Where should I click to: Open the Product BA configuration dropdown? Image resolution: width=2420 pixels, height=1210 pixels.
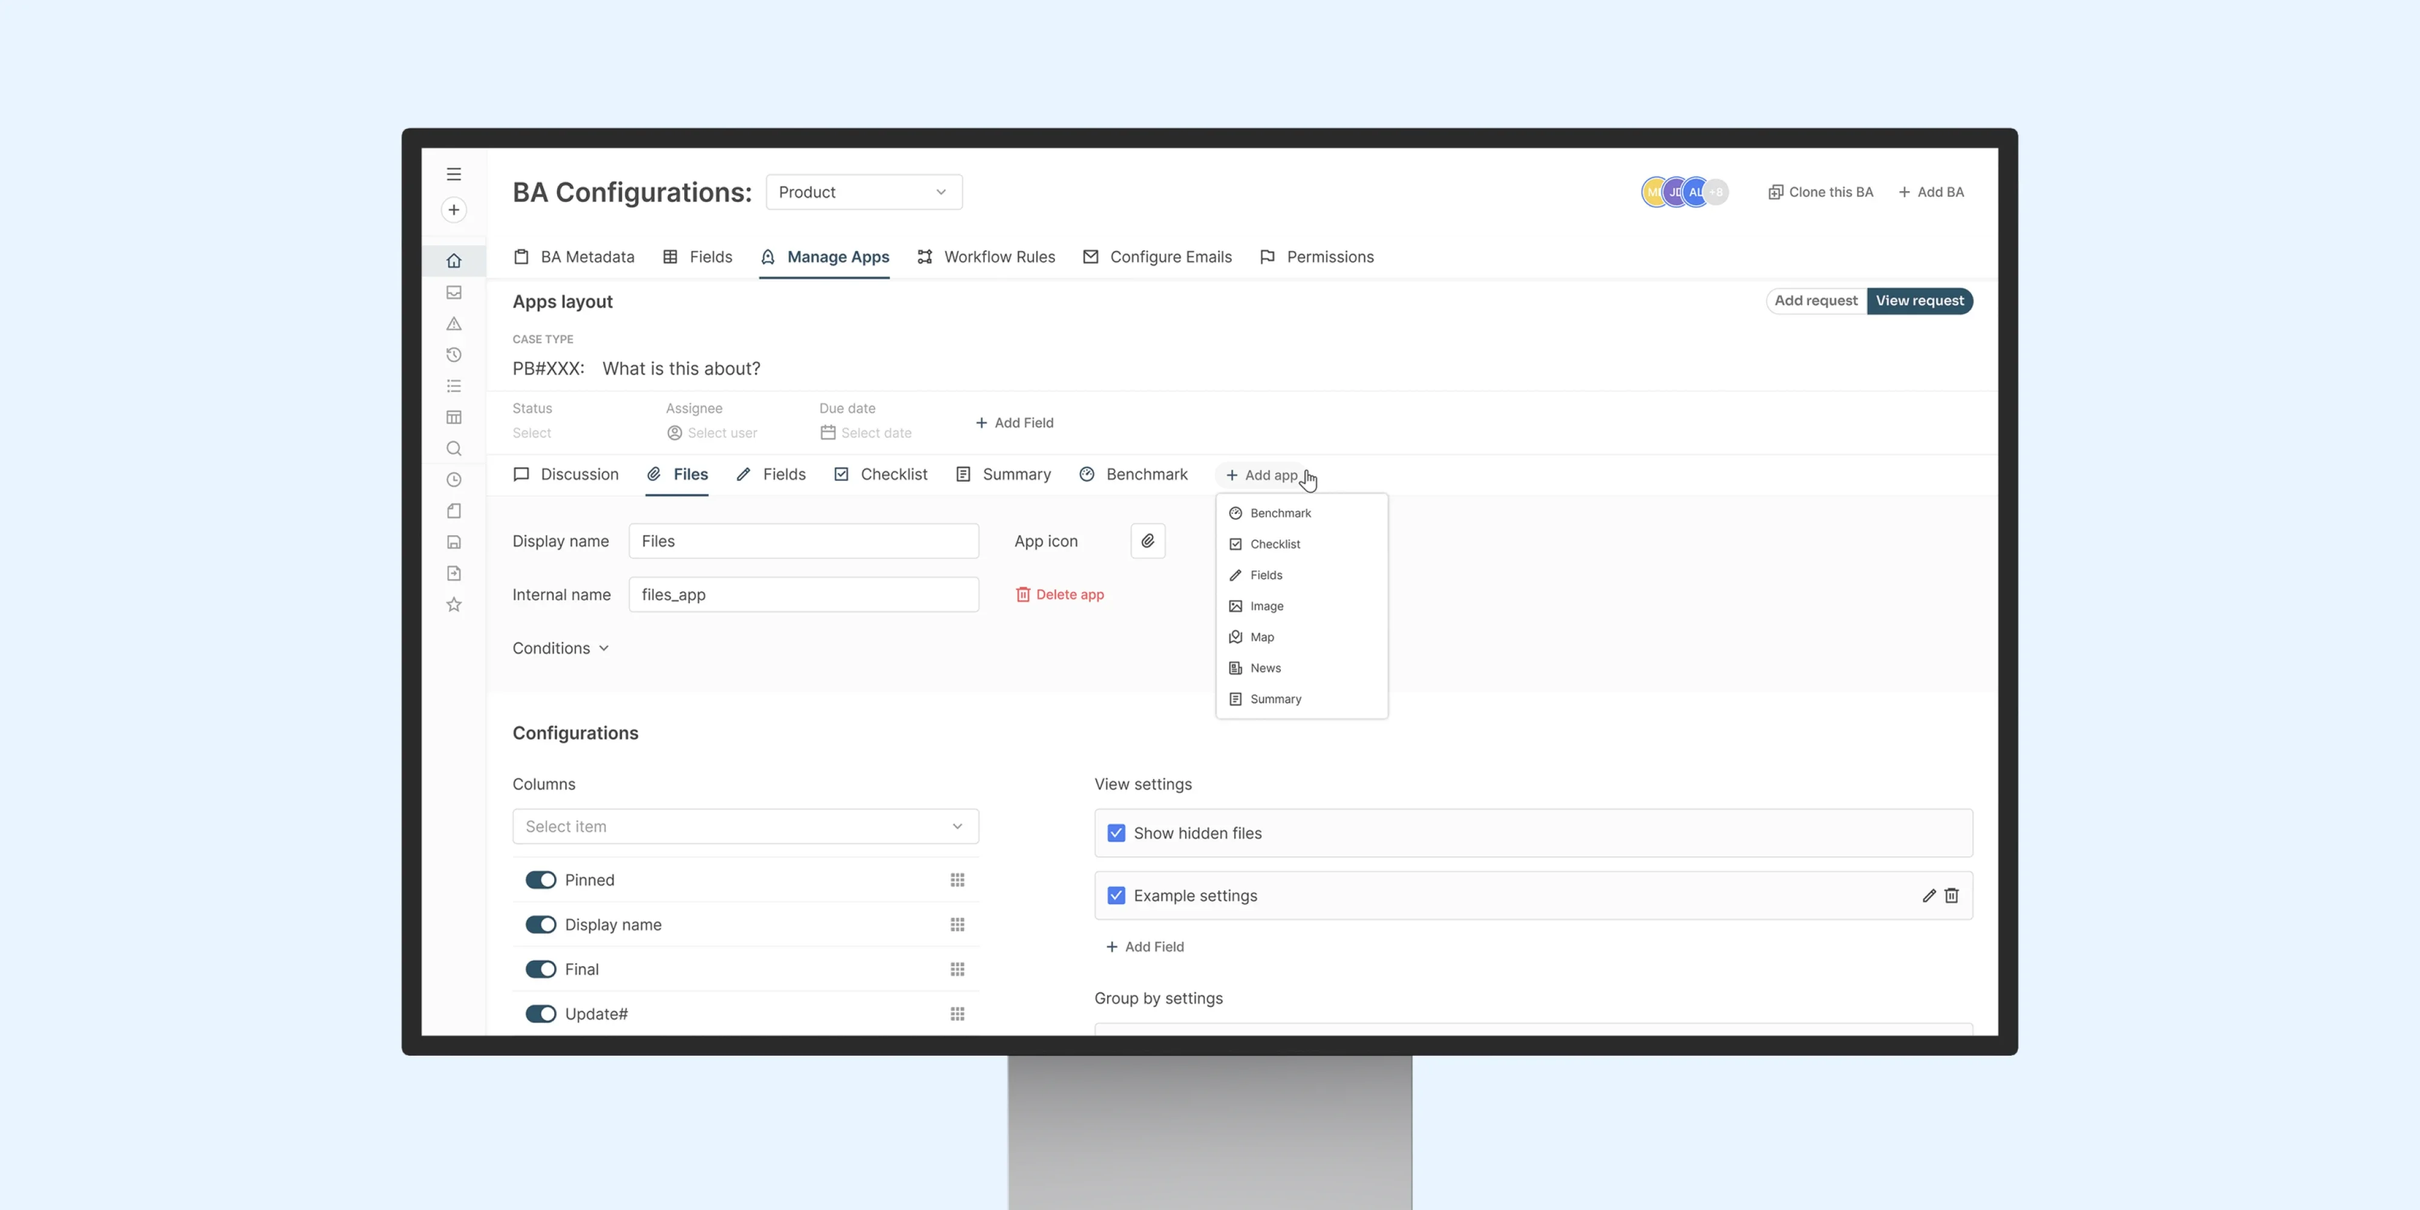pyautogui.click(x=863, y=192)
